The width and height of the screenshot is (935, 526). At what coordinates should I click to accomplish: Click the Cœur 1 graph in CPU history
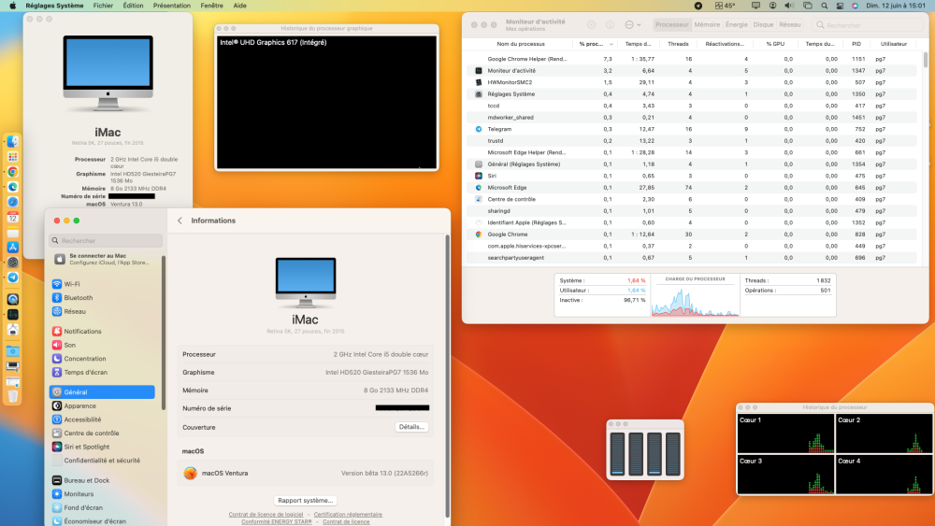786,434
